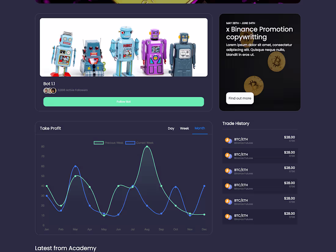Click the robot toys image above Bot 1.1

pos(123,47)
